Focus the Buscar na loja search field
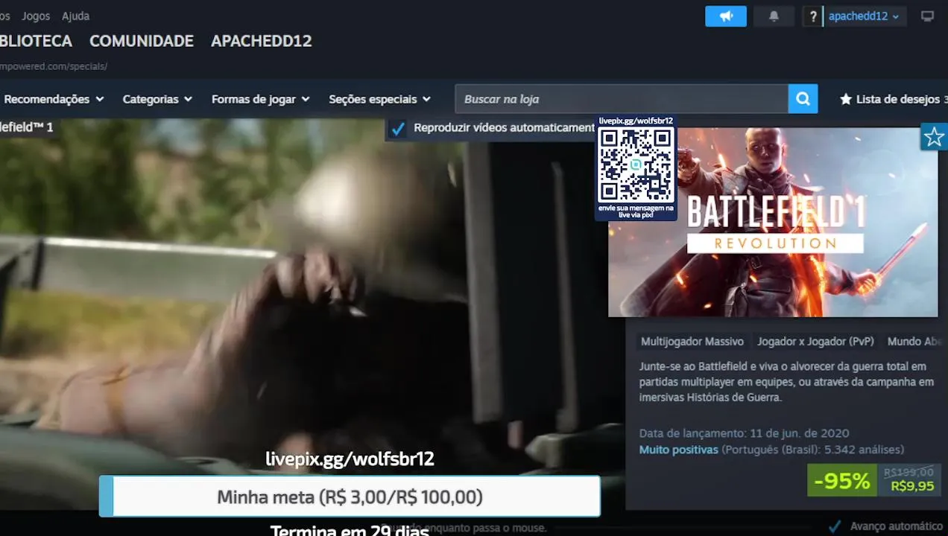 (622, 98)
